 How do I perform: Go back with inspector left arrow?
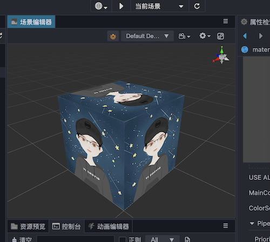[245, 36]
